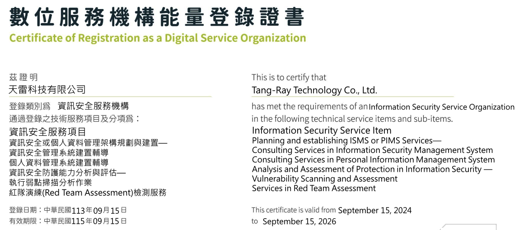The image size is (519, 230).
Task: Click Tang-Ray Technology Co., Ltd. text
Action: tap(314, 90)
